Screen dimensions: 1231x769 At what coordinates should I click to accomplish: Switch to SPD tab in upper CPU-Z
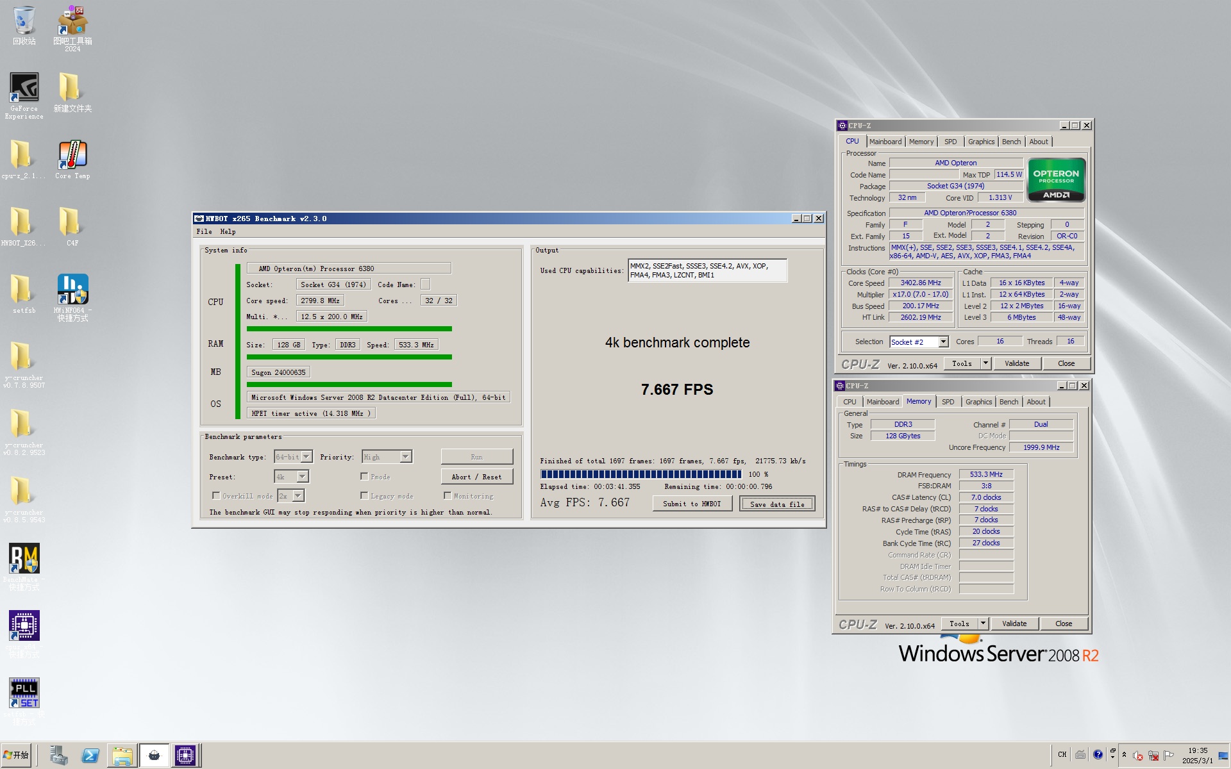coord(951,142)
